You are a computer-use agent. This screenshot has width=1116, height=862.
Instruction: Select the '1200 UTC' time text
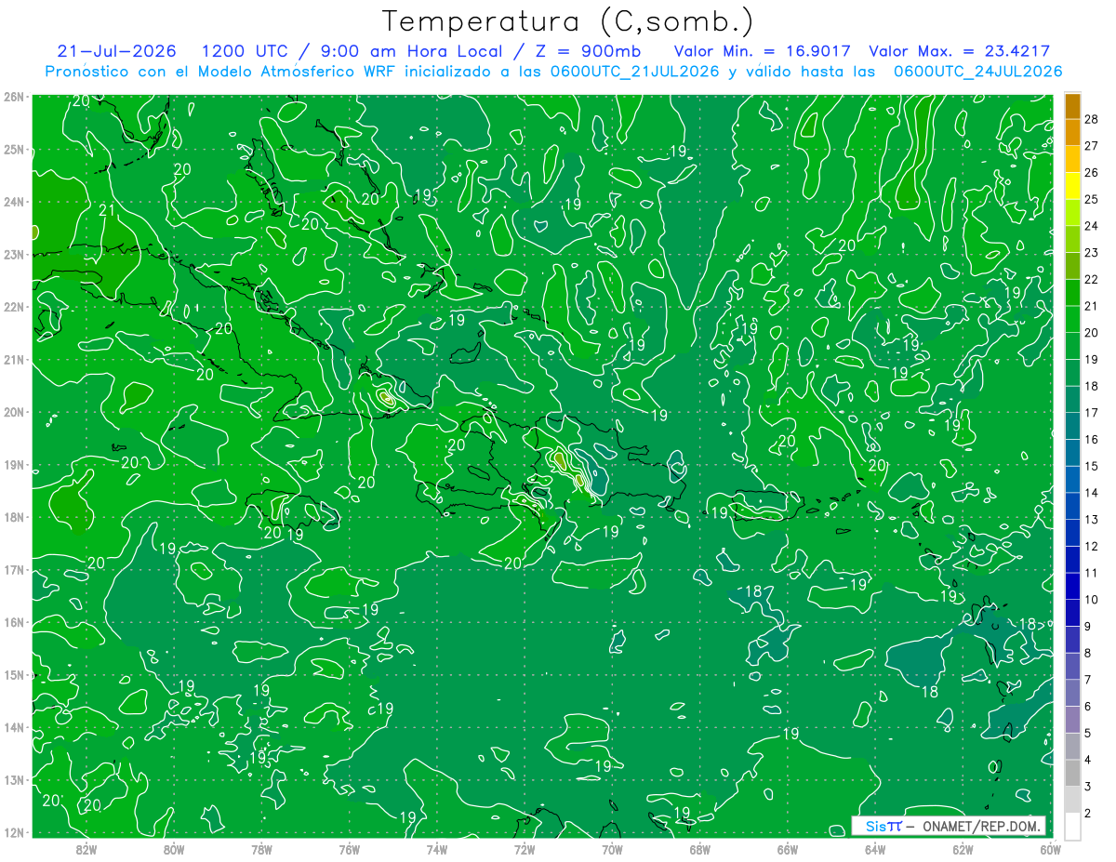tap(246, 51)
